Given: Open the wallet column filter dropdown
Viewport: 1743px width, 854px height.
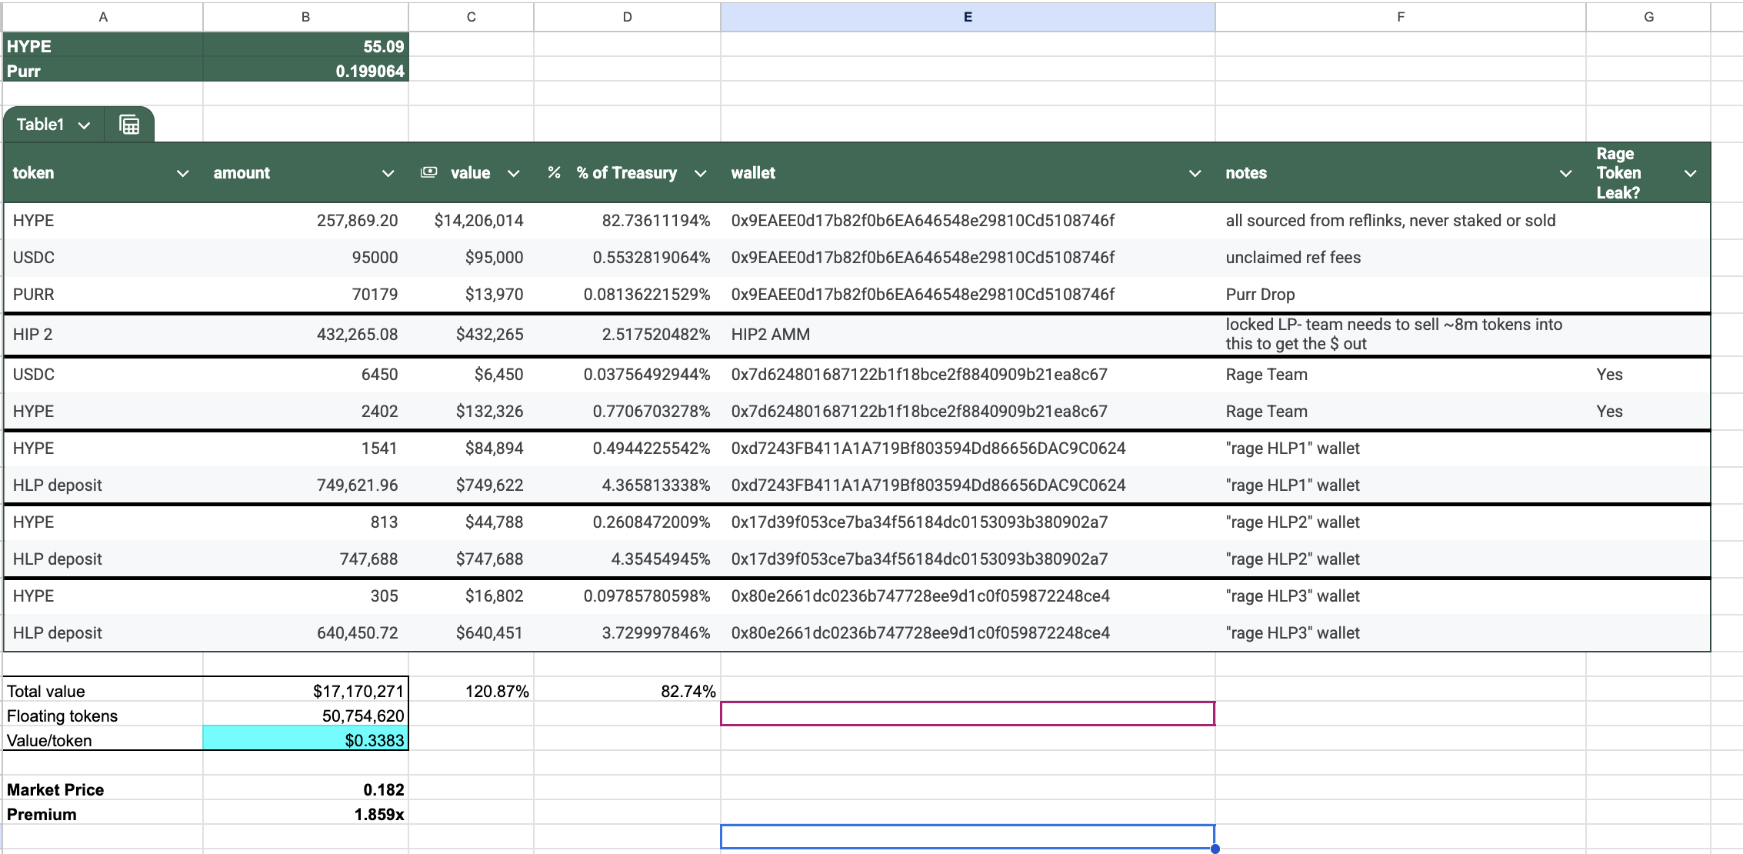Looking at the screenshot, I should (x=1195, y=173).
